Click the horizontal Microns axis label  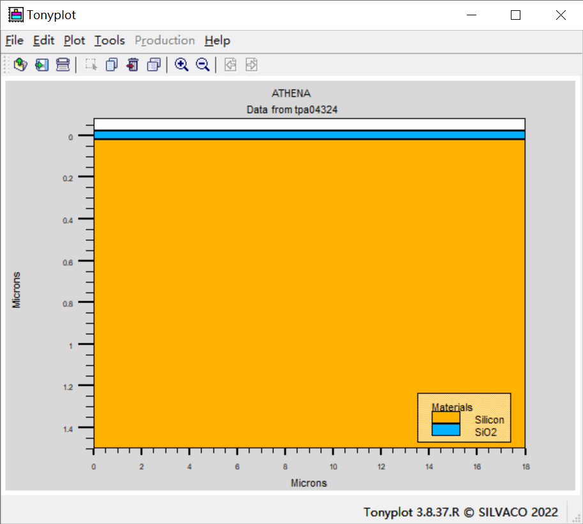click(x=308, y=483)
